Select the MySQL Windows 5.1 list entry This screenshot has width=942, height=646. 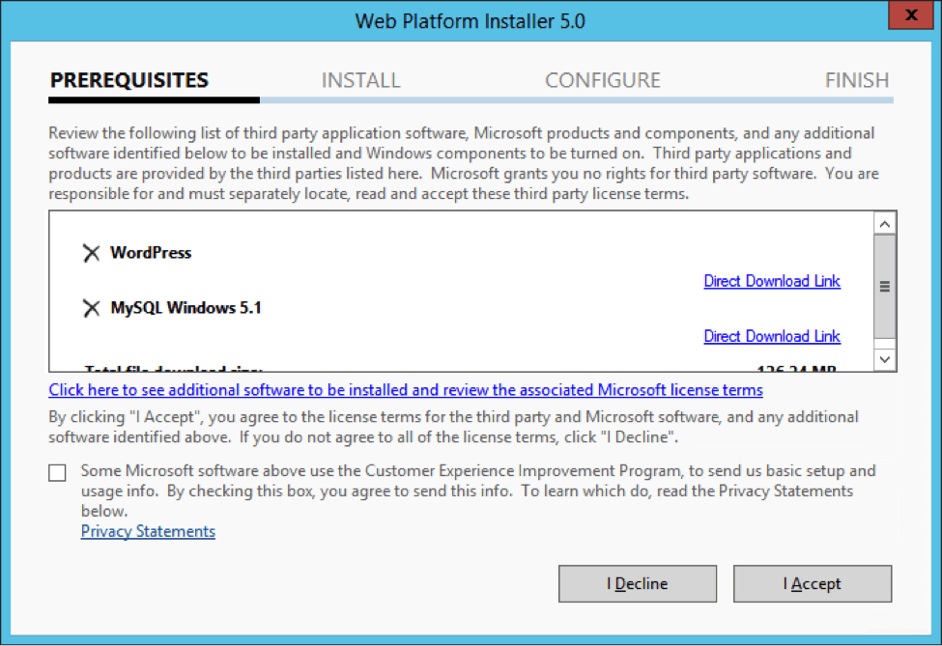pos(186,307)
